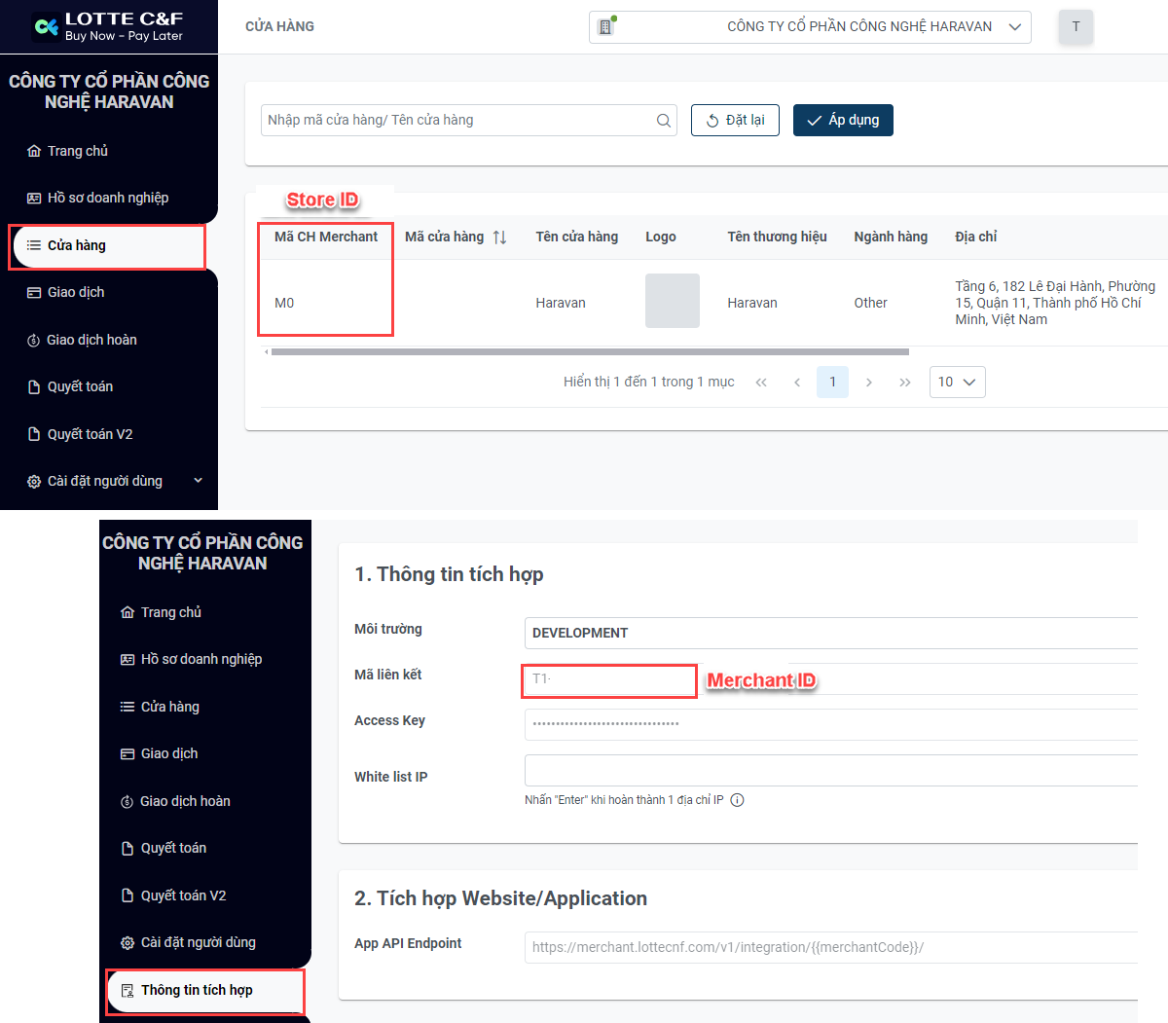This screenshot has height=1023, width=1168.
Task: Open Giao dịch hoàn in lower sidebar
Action: pyautogui.click(x=175, y=801)
